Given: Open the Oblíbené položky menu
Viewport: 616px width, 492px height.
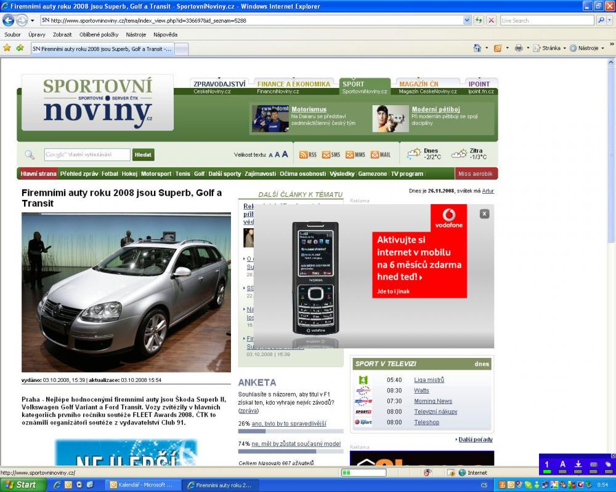Looking at the screenshot, I should pyautogui.click(x=99, y=34).
